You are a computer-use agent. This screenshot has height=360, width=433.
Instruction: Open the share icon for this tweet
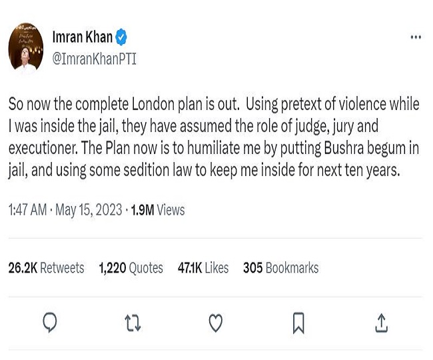tap(381, 323)
